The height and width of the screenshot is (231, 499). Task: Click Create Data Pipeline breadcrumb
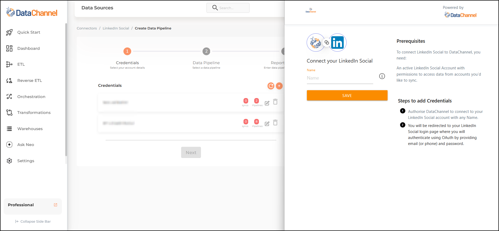click(153, 28)
